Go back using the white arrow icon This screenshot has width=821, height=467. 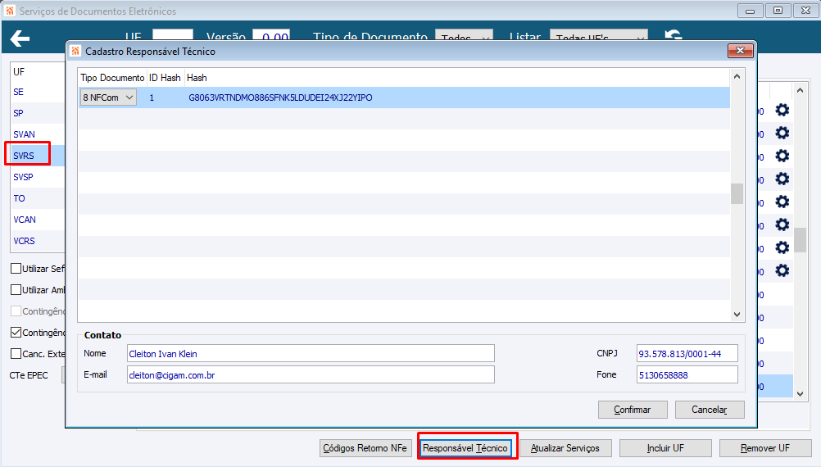click(x=20, y=39)
